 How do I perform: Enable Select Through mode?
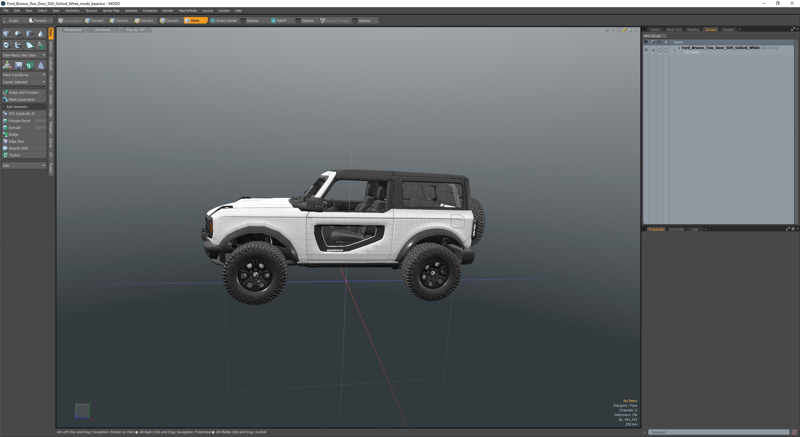click(334, 21)
